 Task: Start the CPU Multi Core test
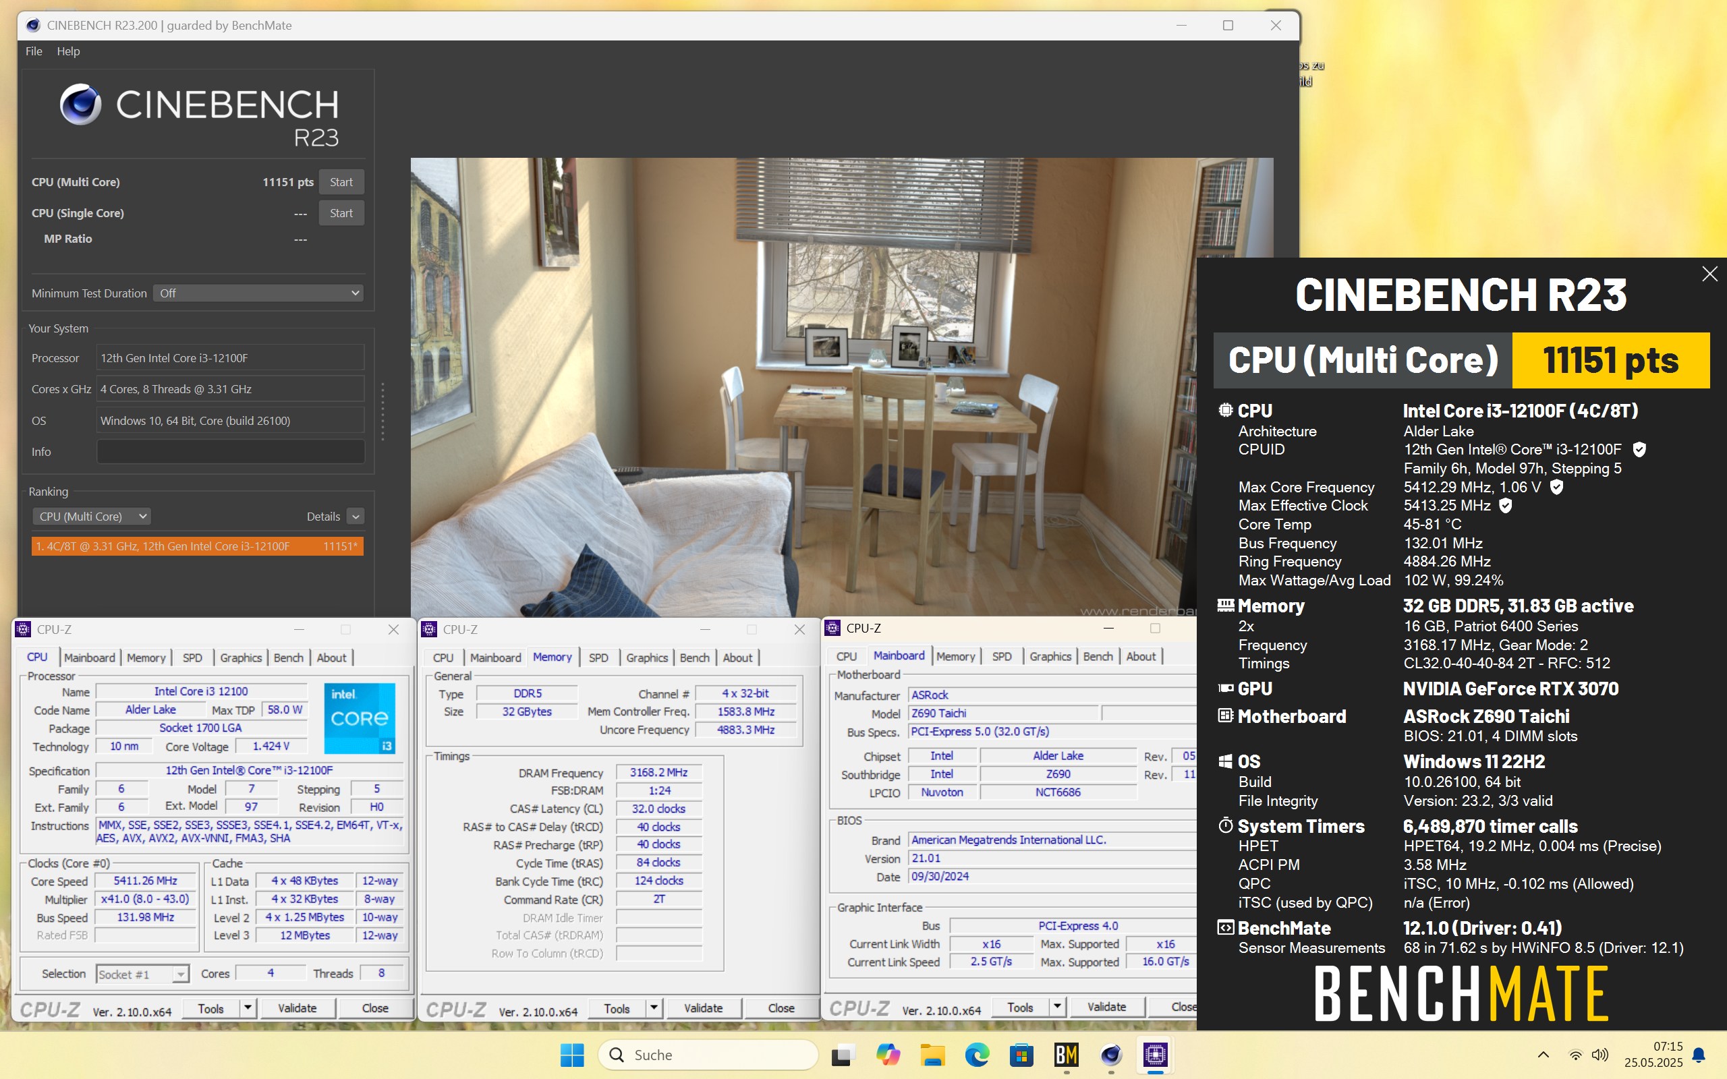341,182
